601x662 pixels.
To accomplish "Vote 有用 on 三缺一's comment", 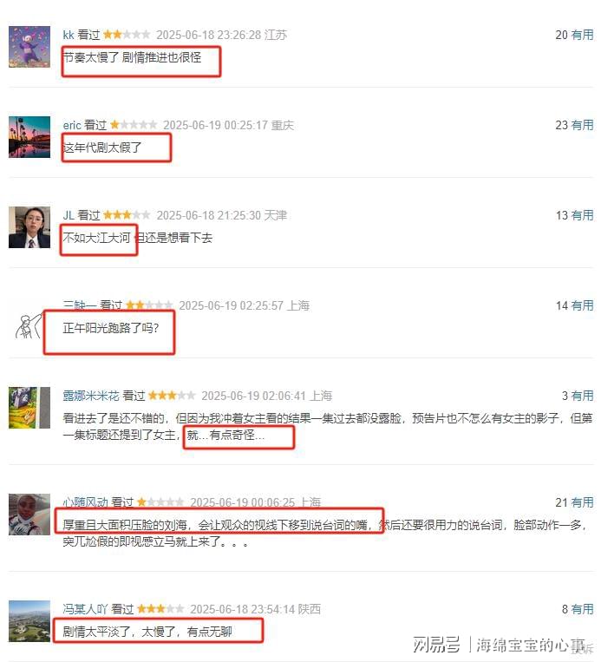I will tap(583, 305).
